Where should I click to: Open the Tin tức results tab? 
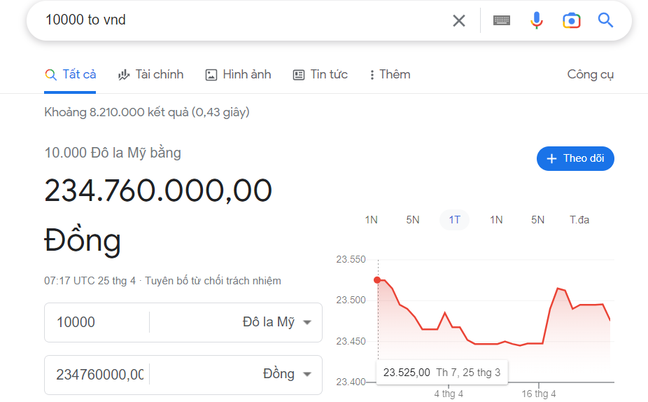click(x=320, y=74)
